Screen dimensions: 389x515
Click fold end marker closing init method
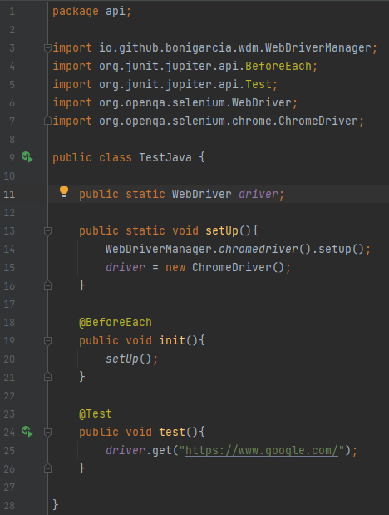47,377
